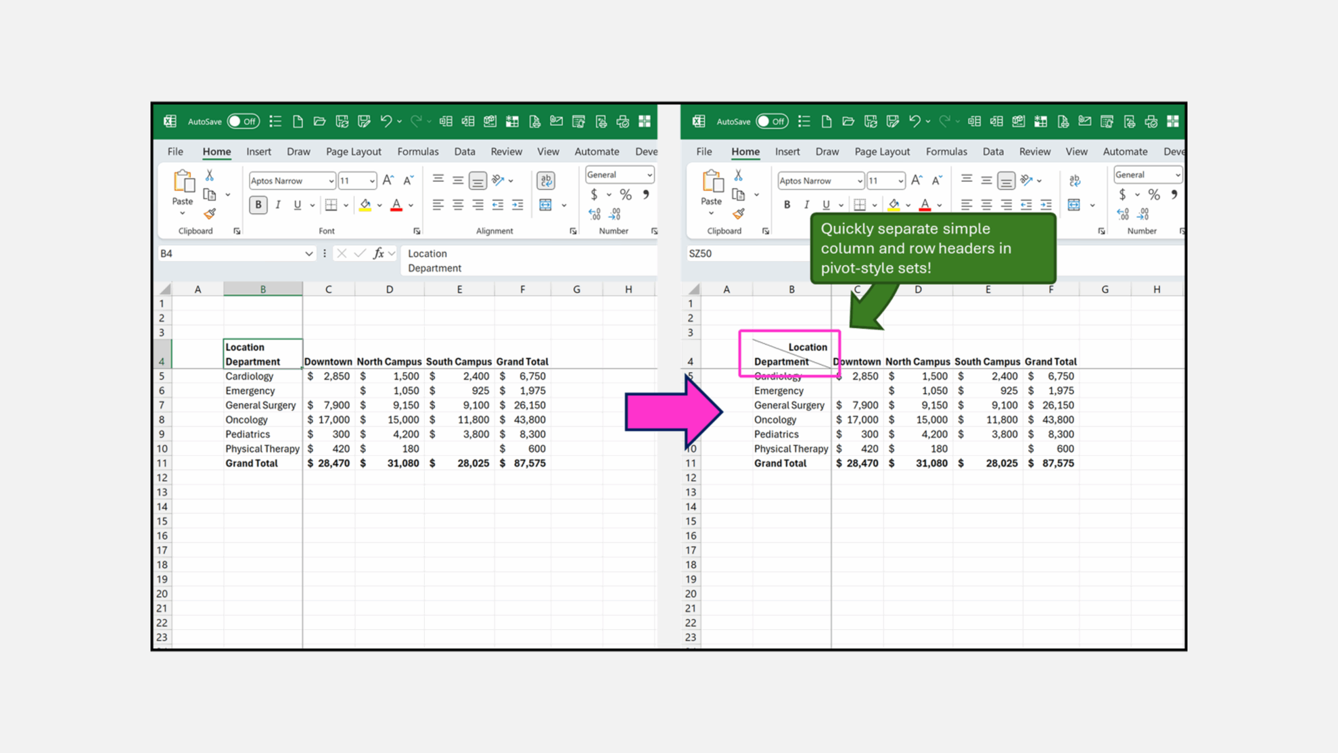
Task: Open Aptos Narrow font dropdown in left window
Action: coord(331,181)
